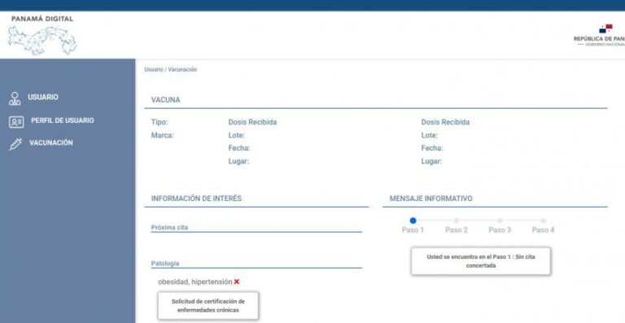Click the Vacunación syringe icon

[x=15, y=144]
